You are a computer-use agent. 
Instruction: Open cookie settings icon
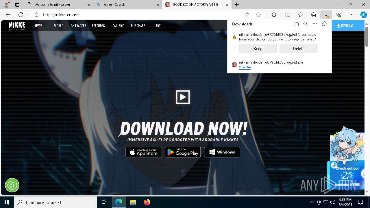pyautogui.click(x=12, y=185)
